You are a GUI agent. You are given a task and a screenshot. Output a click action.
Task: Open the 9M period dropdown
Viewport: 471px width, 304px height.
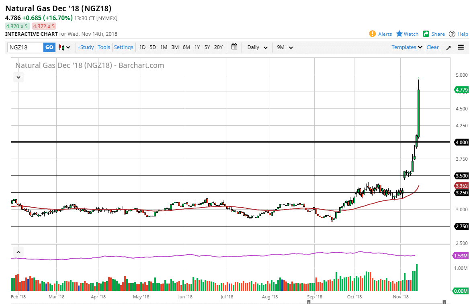[x=285, y=47]
